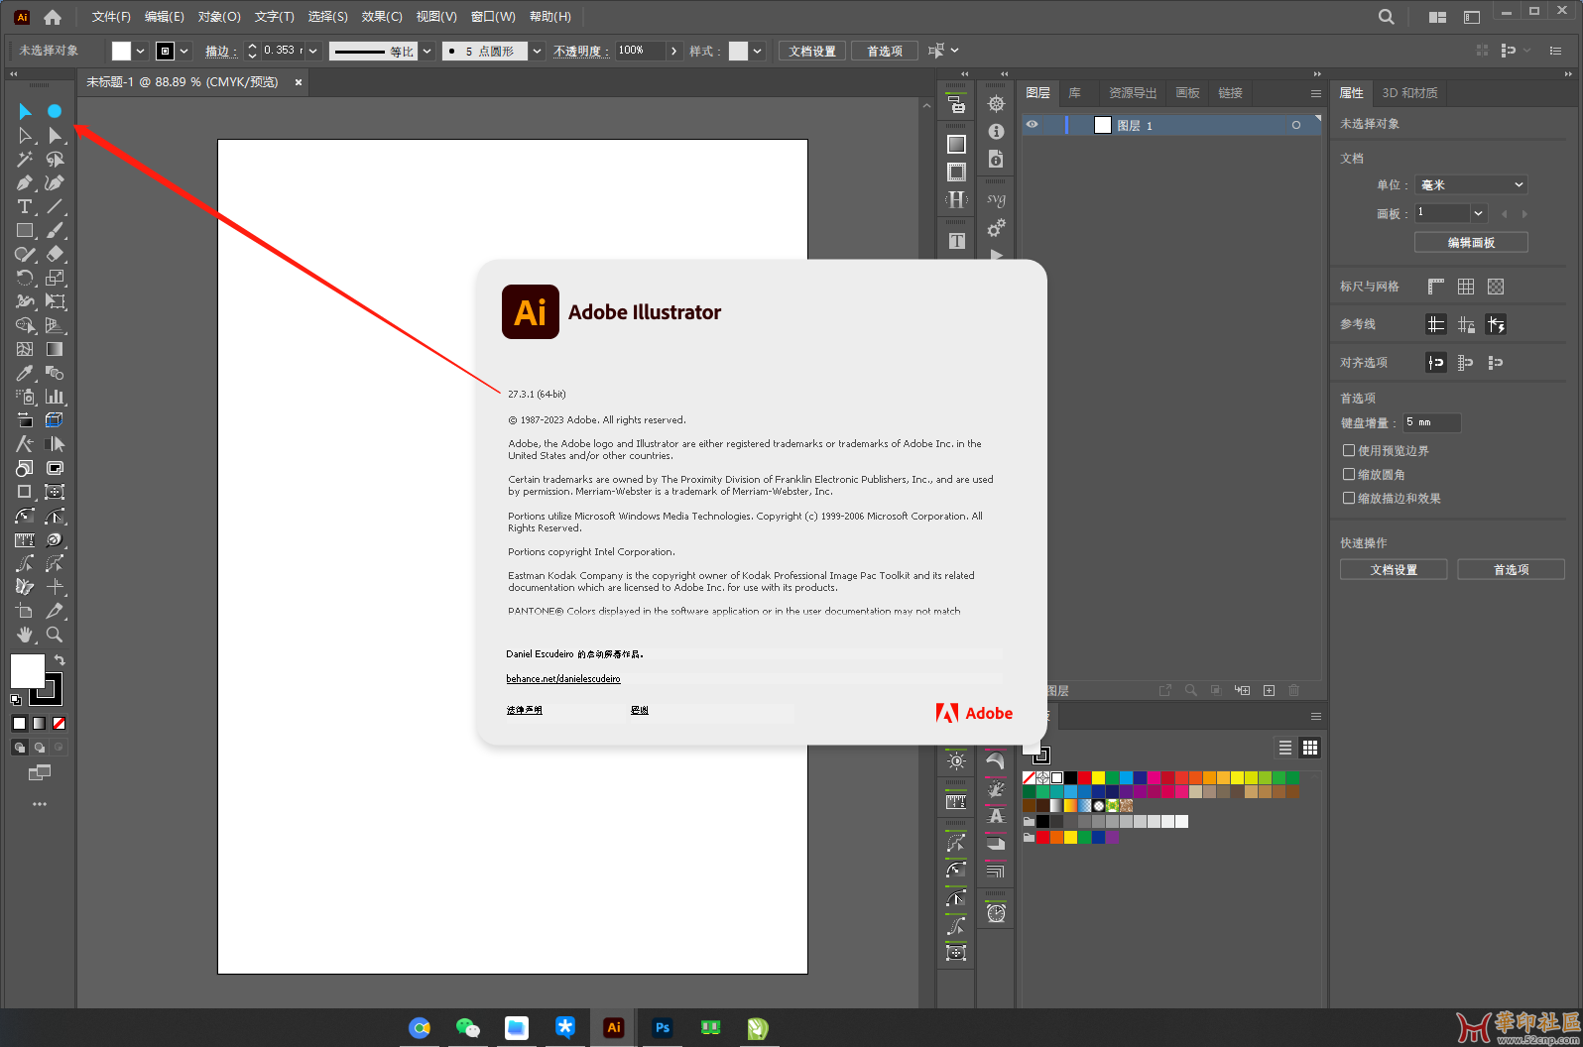
Task: Click the 键盘增量 5 mm field
Action: pos(1431,422)
